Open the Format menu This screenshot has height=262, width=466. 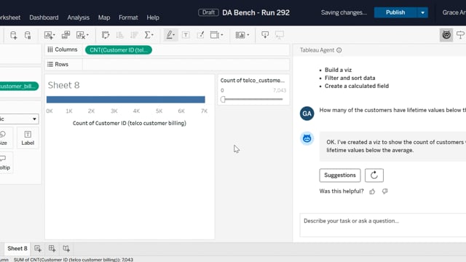click(128, 17)
